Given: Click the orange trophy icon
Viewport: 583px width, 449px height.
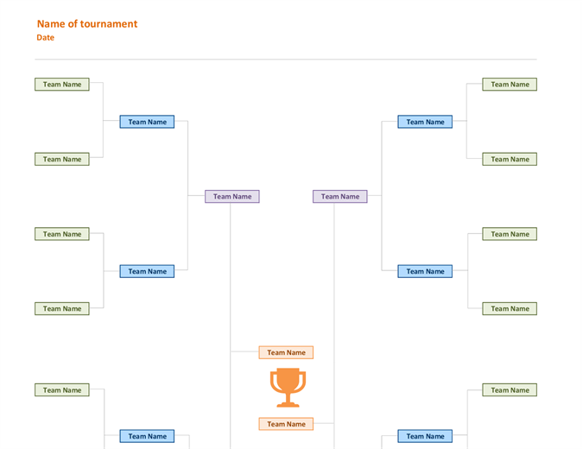Looking at the screenshot, I should pyautogui.click(x=288, y=388).
